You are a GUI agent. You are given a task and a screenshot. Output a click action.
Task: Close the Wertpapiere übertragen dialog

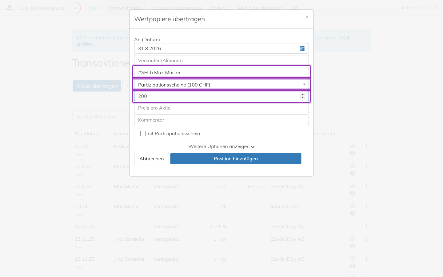click(x=307, y=17)
